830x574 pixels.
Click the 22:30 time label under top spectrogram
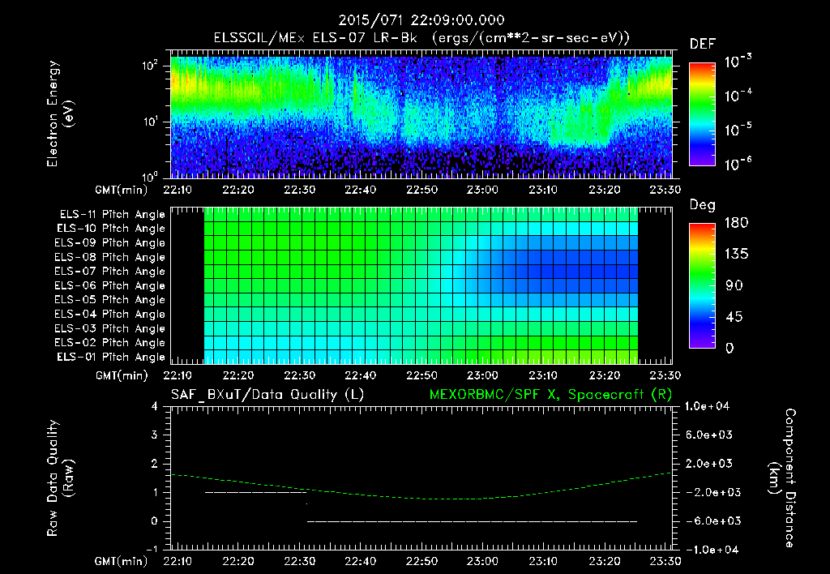[x=299, y=190]
